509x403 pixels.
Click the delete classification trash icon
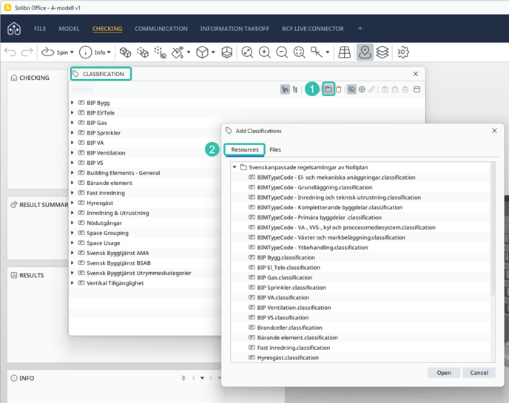tap(339, 89)
